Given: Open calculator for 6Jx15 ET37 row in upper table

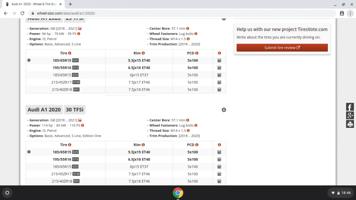Looking at the screenshot, I should [219, 75].
